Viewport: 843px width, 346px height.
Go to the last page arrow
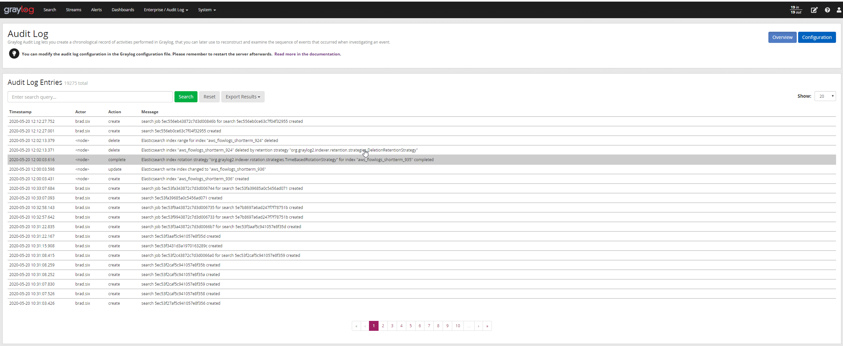(x=487, y=326)
